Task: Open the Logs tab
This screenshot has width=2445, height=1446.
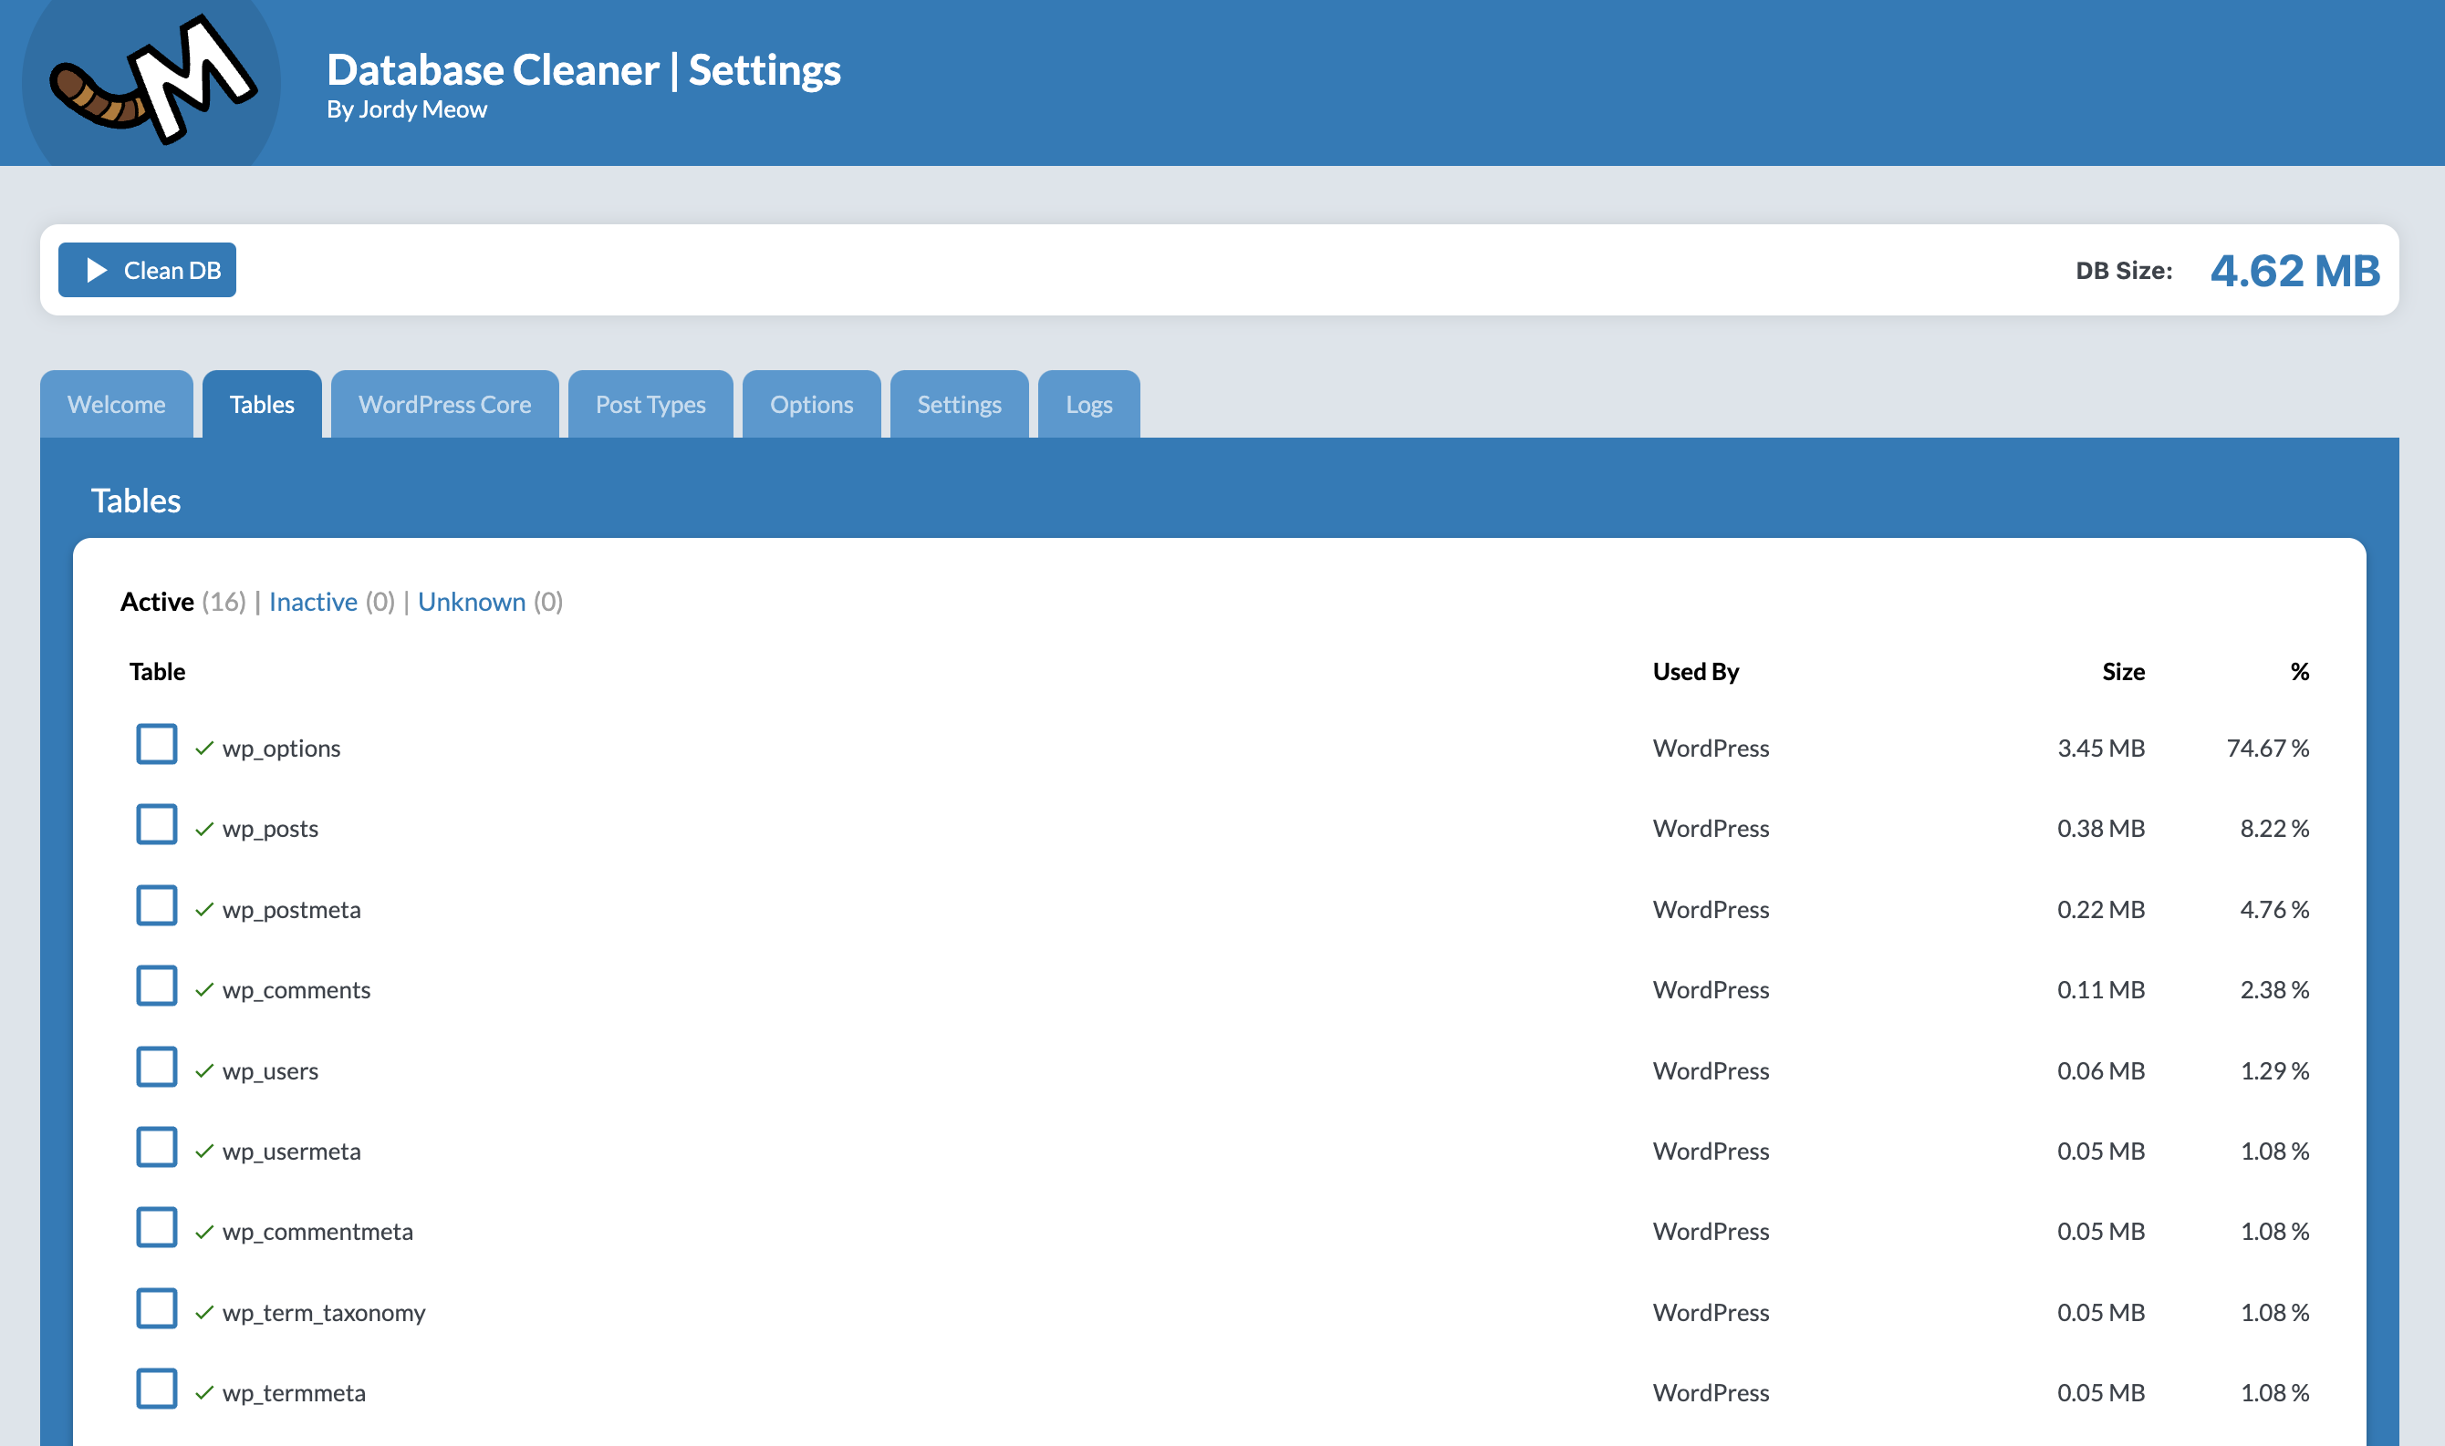Action: point(1090,403)
